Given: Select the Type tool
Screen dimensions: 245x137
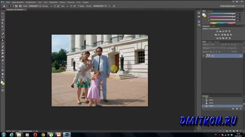Looking at the screenshot, I should [x=3, y=64].
